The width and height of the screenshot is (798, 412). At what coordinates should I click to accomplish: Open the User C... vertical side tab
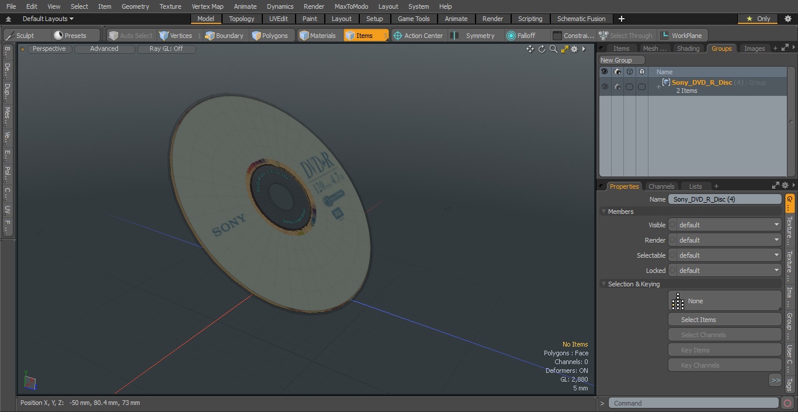pos(789,358)
